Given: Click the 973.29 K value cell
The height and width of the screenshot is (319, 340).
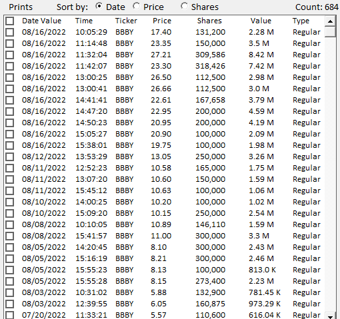Looking at the screenshot, I should click(x=265, y=304).
